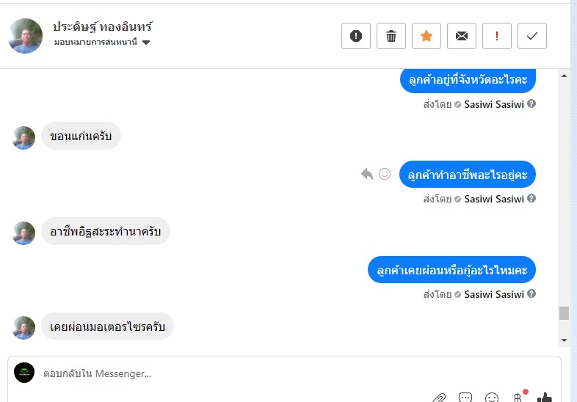Delete conversation using the trash icon
Image resolution: width=577 pixels, height=402 pixels.
[391, 36]
